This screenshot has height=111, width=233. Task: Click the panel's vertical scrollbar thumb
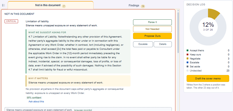pyautogui.click(x=178, y=33)
